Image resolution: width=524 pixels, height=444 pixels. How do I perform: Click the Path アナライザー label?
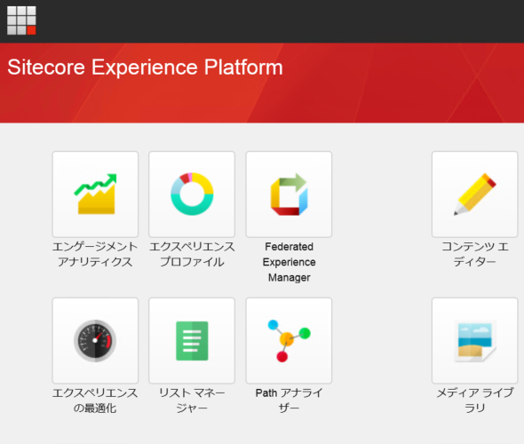[x=289, y=400]
